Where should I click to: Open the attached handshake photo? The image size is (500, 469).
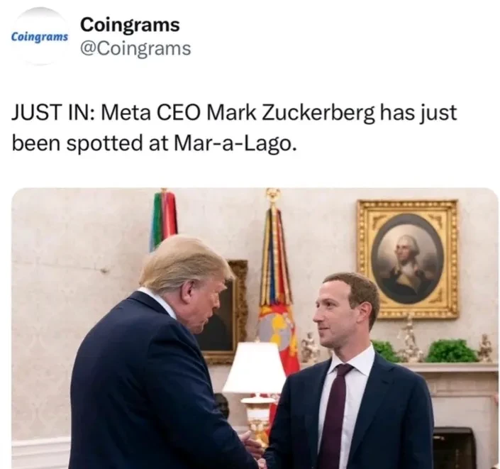255,328
